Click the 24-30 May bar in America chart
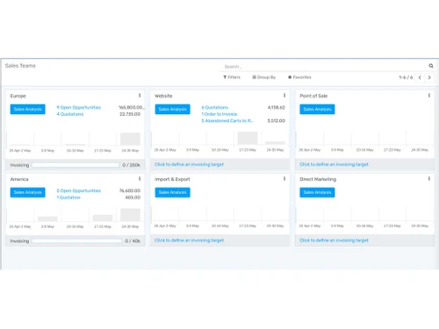The height and width of the screenshot is (329, 439). (x=130, y=215)
